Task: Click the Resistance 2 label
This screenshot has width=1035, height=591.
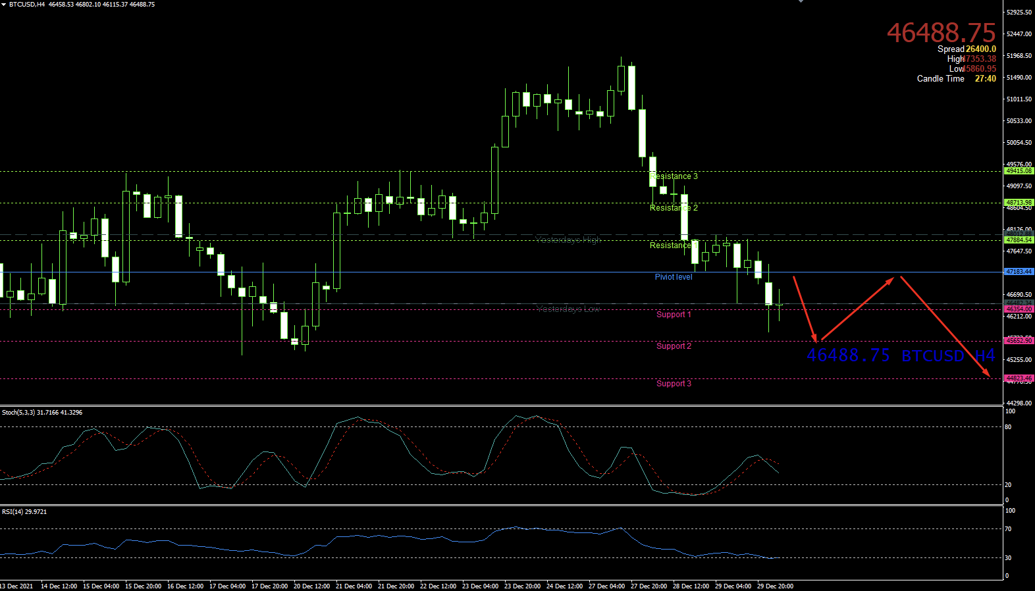Action: [674, 208]
